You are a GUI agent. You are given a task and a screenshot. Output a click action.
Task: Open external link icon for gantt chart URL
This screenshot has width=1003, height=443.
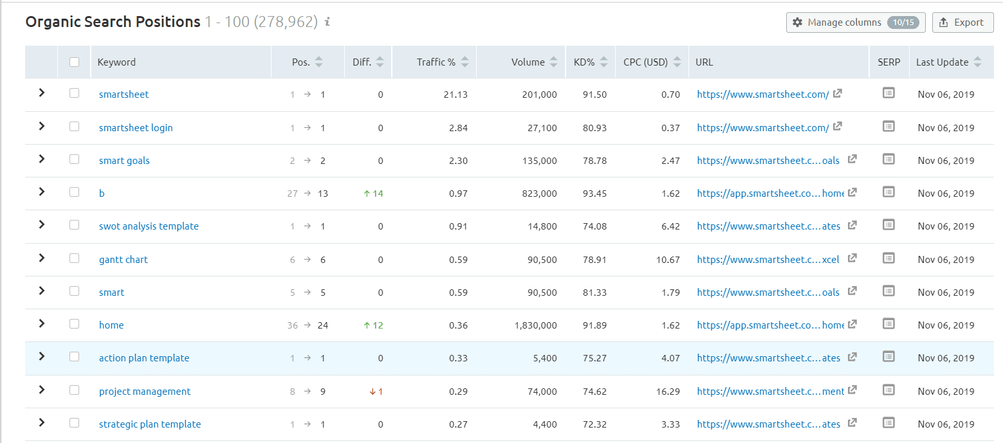point(852,258)
